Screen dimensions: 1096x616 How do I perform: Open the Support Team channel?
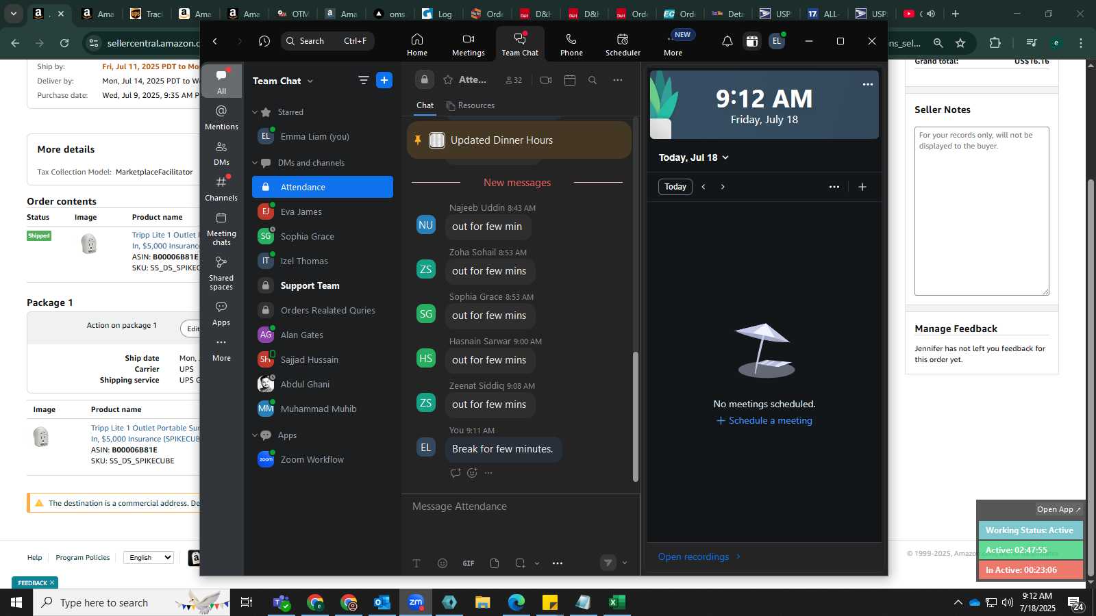(323, 285)
